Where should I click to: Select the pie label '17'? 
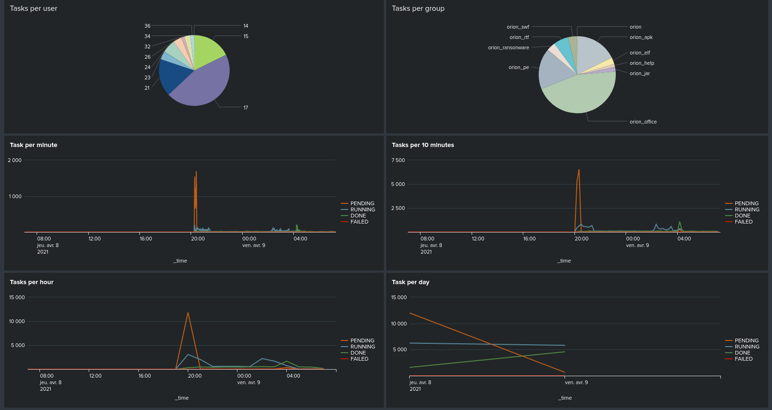(x=245, y=108)
